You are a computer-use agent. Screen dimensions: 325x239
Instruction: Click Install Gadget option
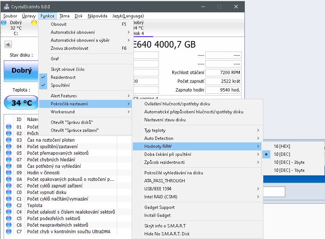pos(198,215)
